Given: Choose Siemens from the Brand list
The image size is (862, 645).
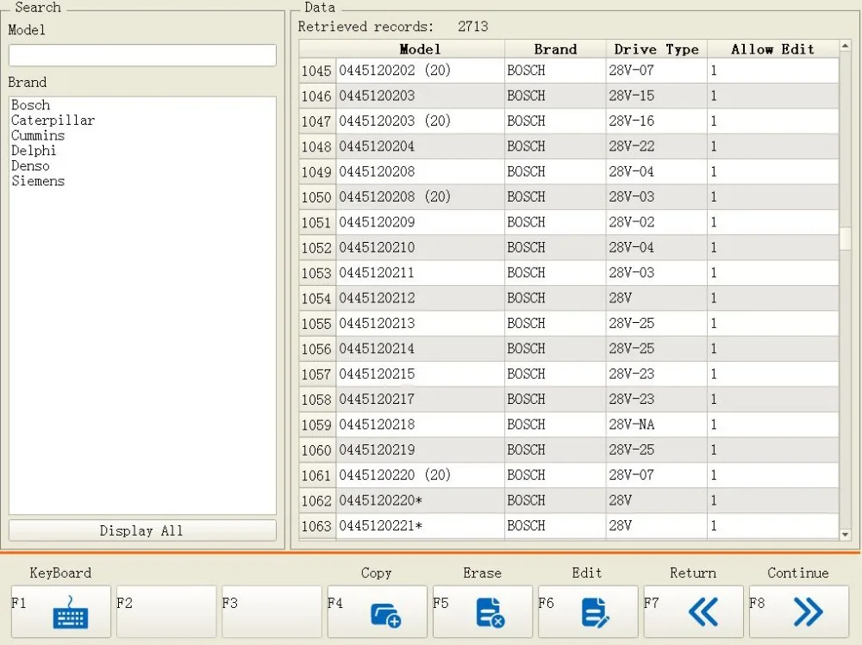Looking at the screenshot, I should 38,181.
